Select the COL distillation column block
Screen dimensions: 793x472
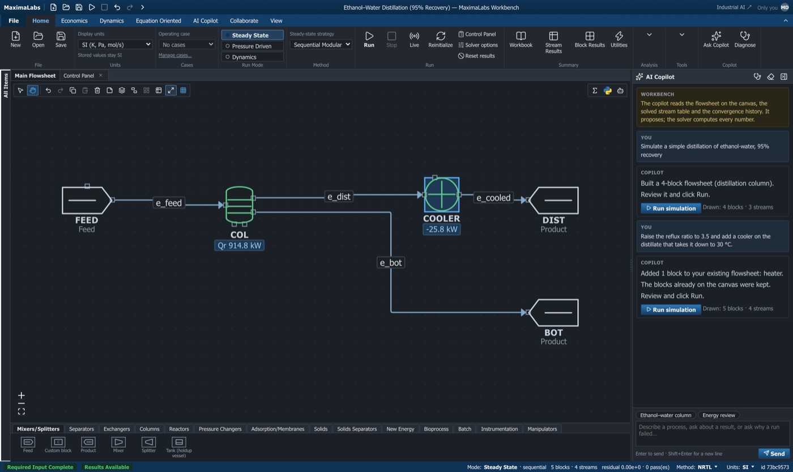click(239, 205)
